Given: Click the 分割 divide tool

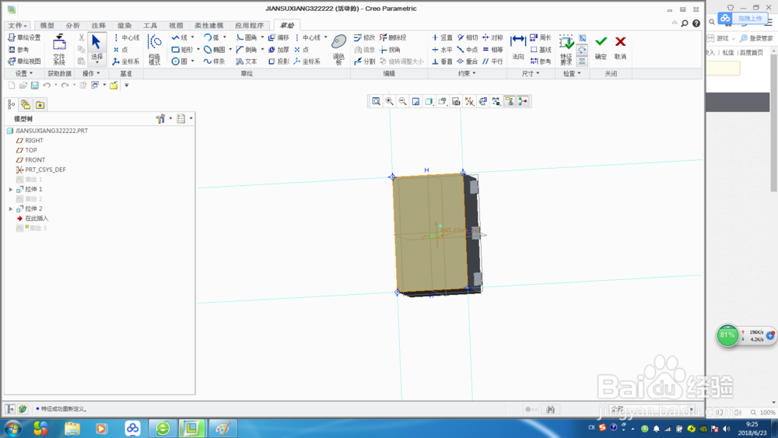Looking at the screenshot, I should click(x=365, y=61).
